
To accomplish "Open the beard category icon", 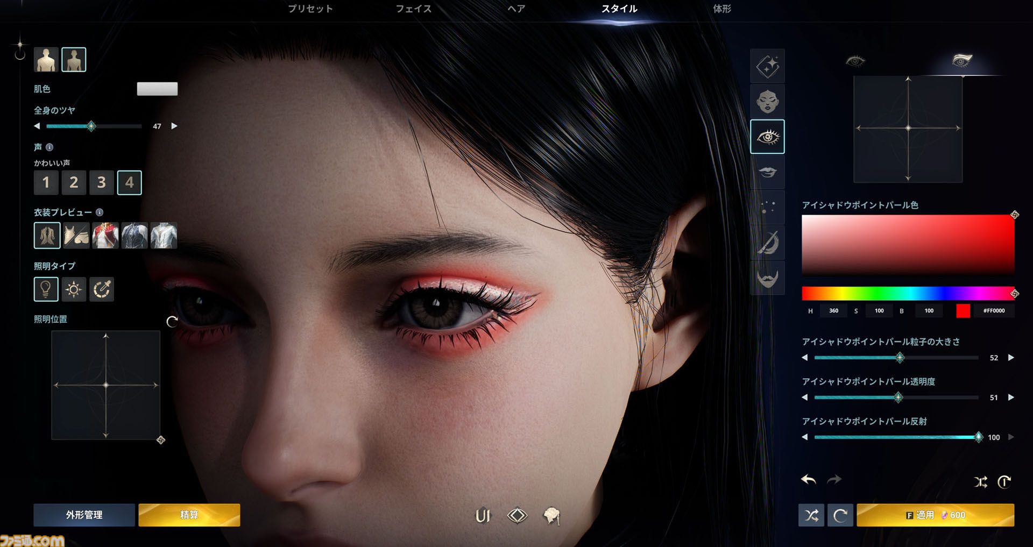I will 767,278.
